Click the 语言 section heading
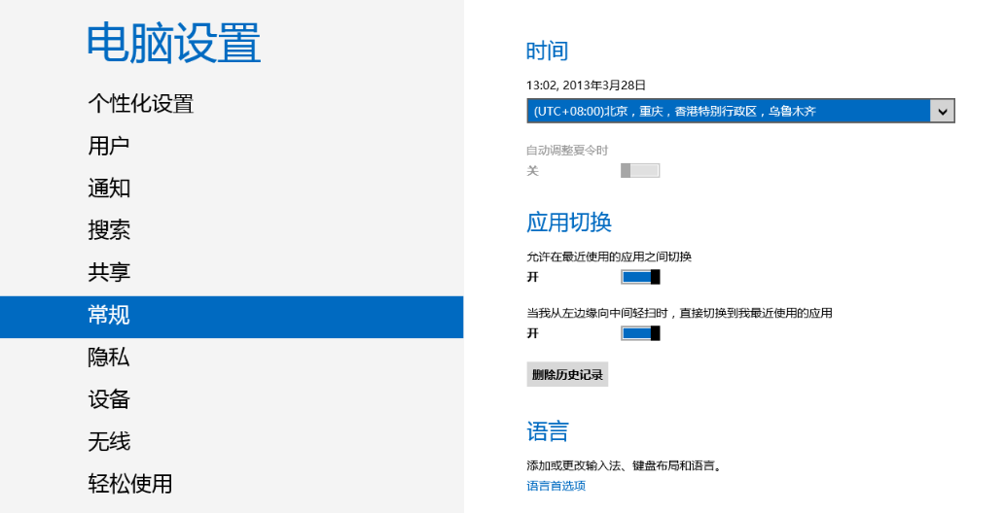 (547, 431)
